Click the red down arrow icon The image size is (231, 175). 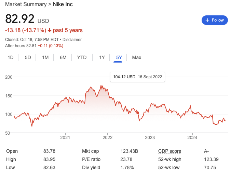coord(50,30)
